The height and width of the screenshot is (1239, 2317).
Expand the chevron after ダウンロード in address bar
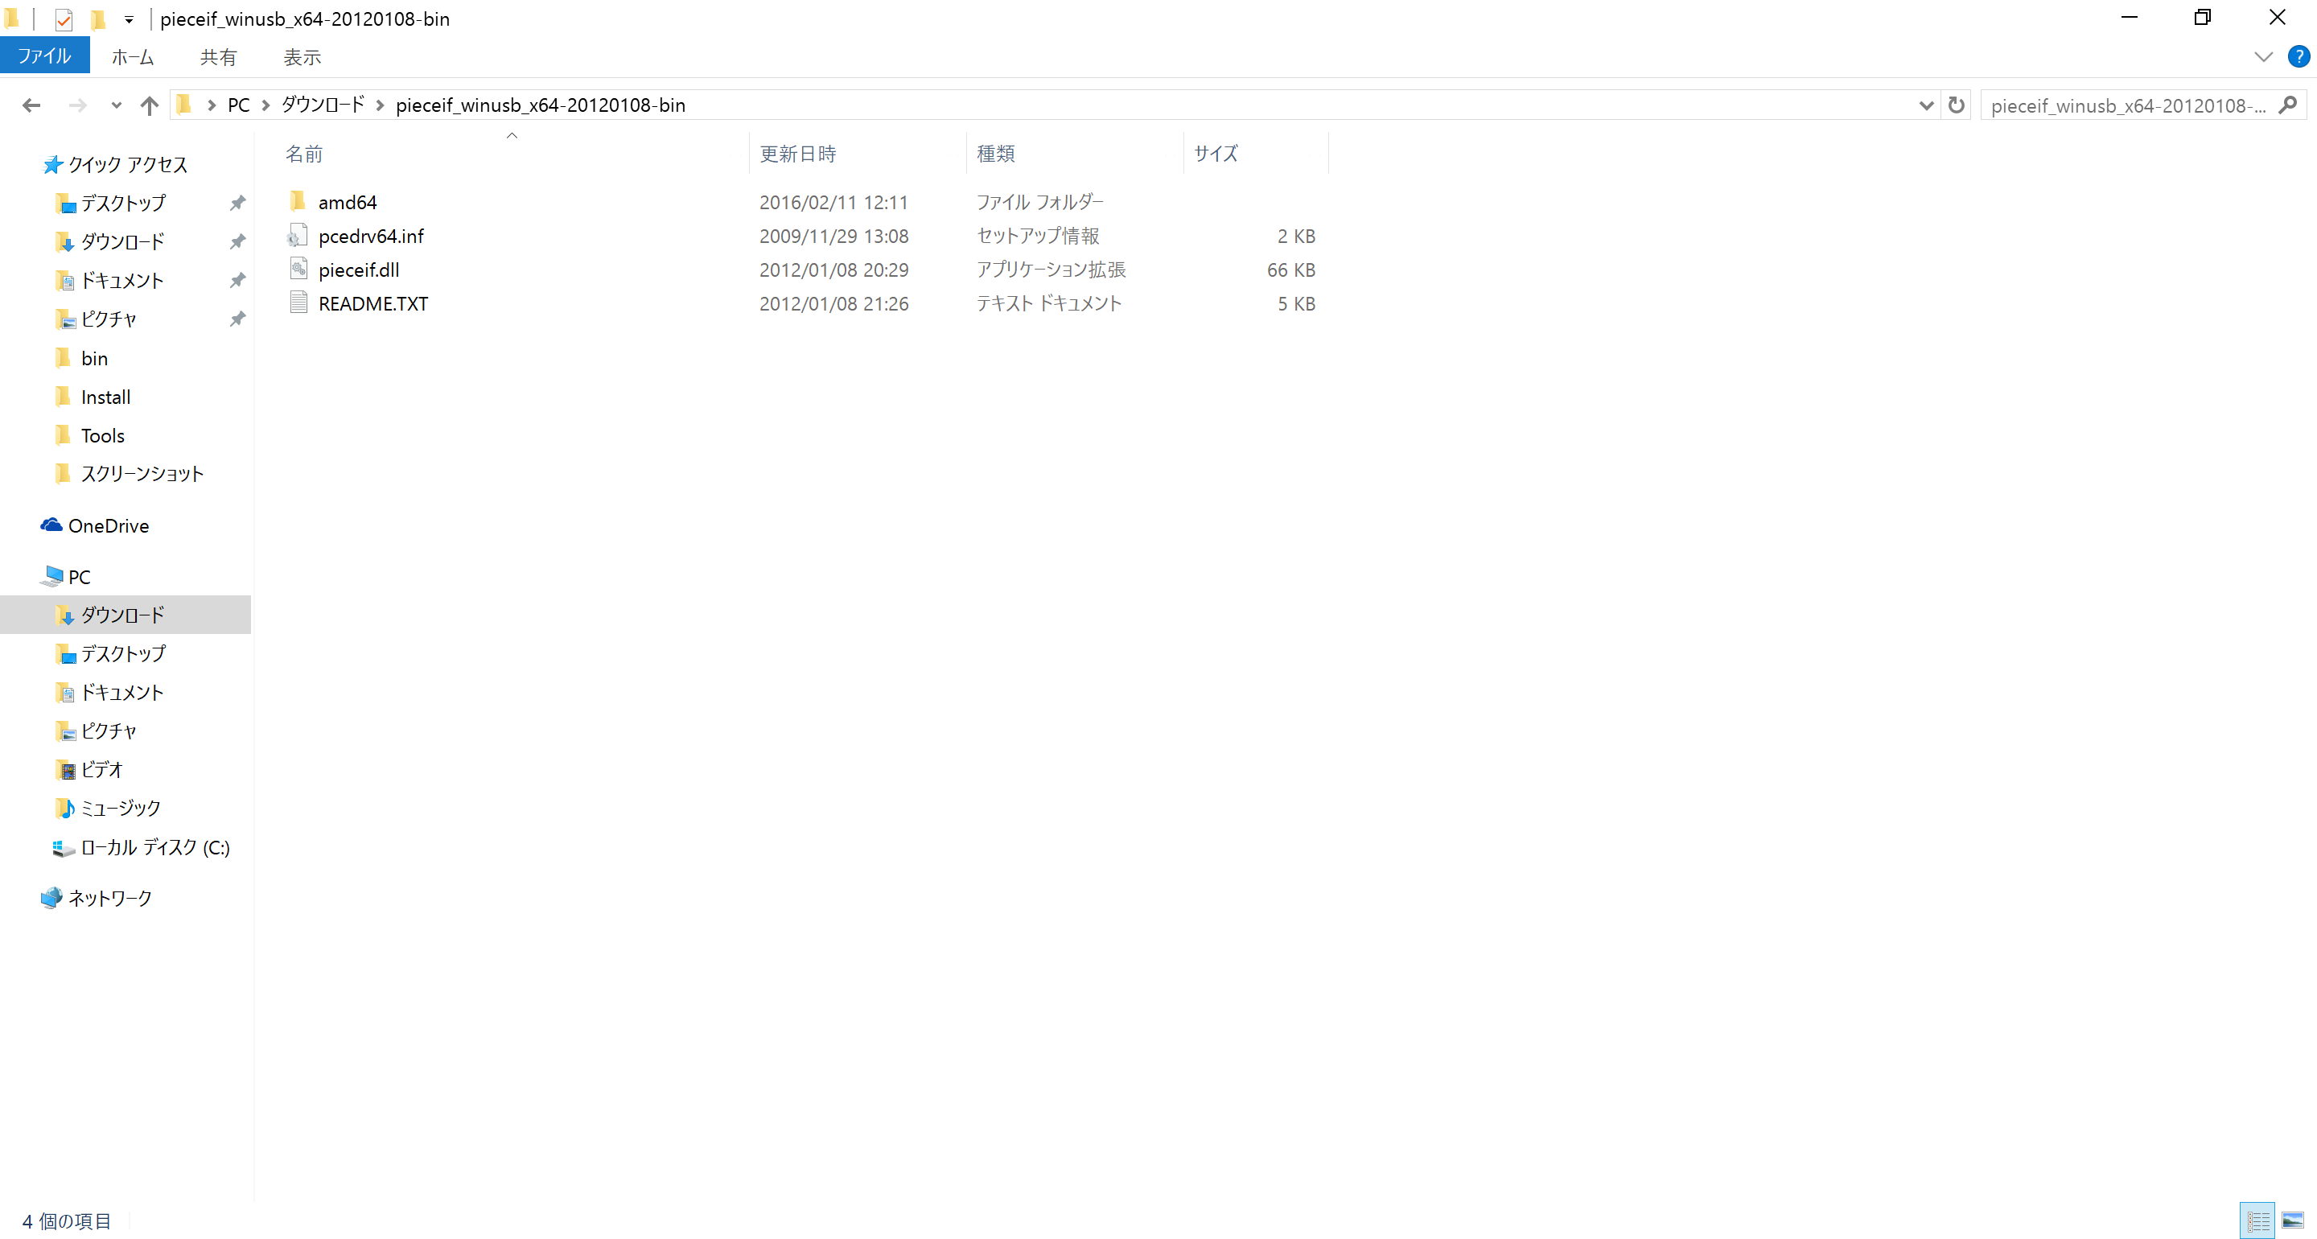(x=380, y=105)
